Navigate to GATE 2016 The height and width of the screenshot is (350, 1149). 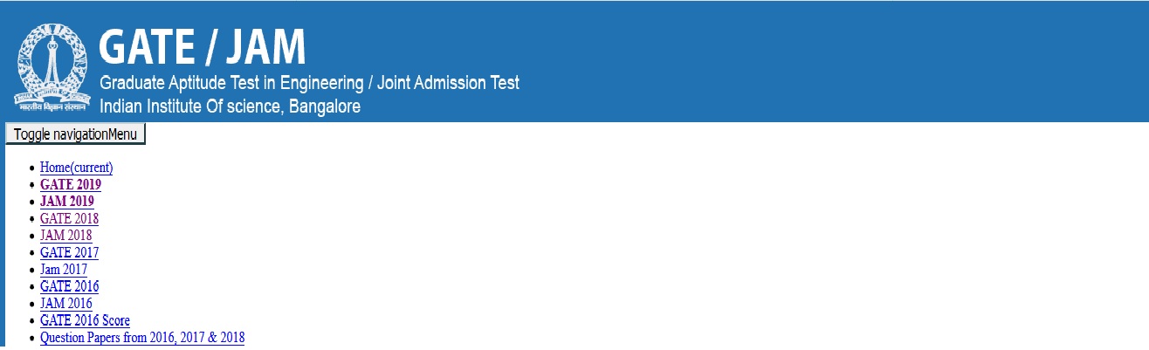69,286
